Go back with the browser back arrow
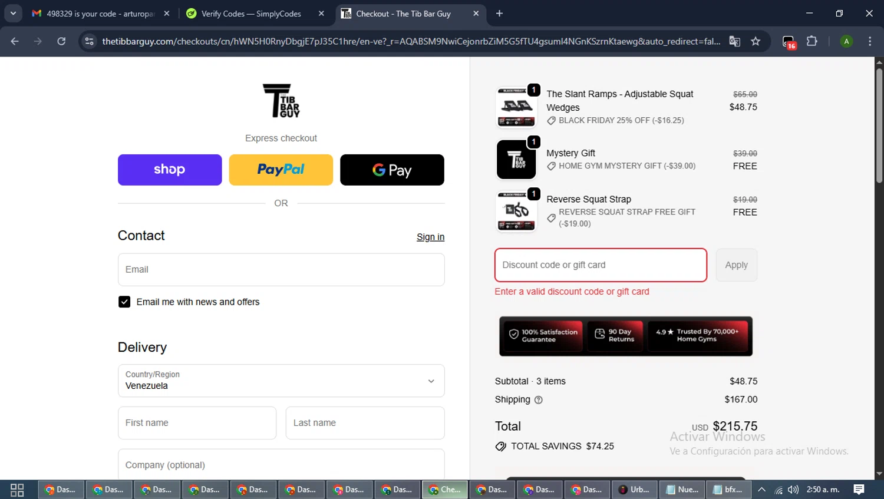This screenshot has height=499, width=884. tap(15, 41)
